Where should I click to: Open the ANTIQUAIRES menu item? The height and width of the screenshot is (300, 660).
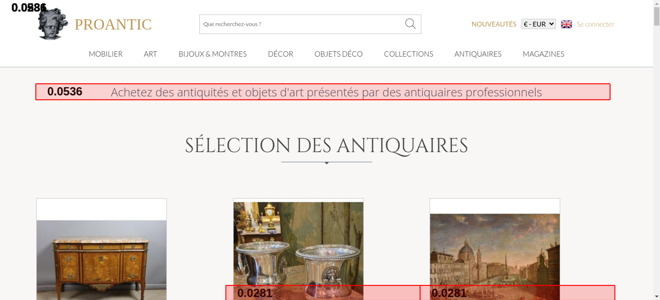(478, 54)
